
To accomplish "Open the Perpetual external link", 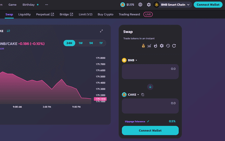I will (45, 14).
